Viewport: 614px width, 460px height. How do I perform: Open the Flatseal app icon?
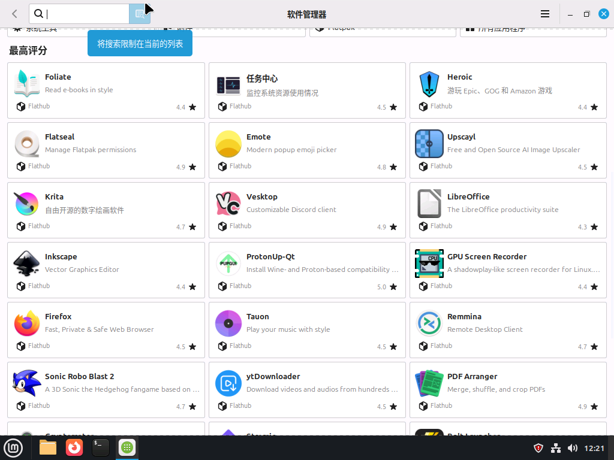26,144
